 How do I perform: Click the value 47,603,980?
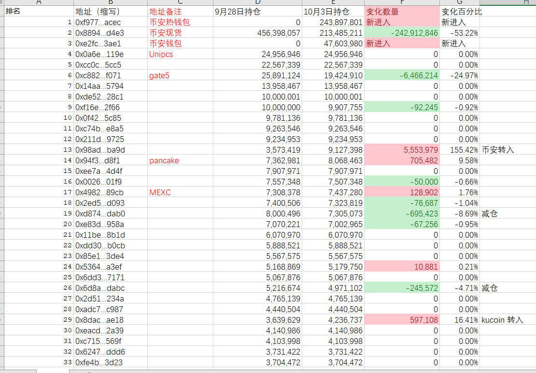333,43
